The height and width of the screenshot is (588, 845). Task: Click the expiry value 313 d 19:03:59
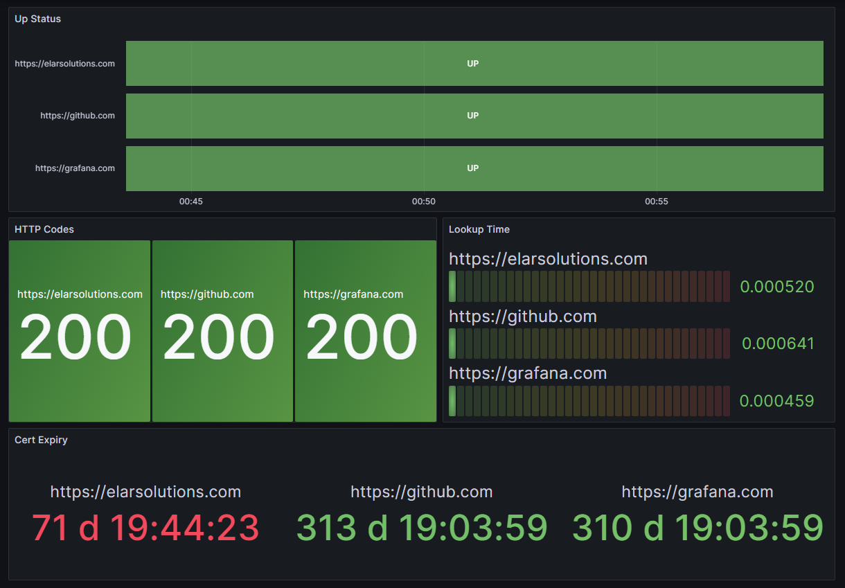click(x=422, y=528)
